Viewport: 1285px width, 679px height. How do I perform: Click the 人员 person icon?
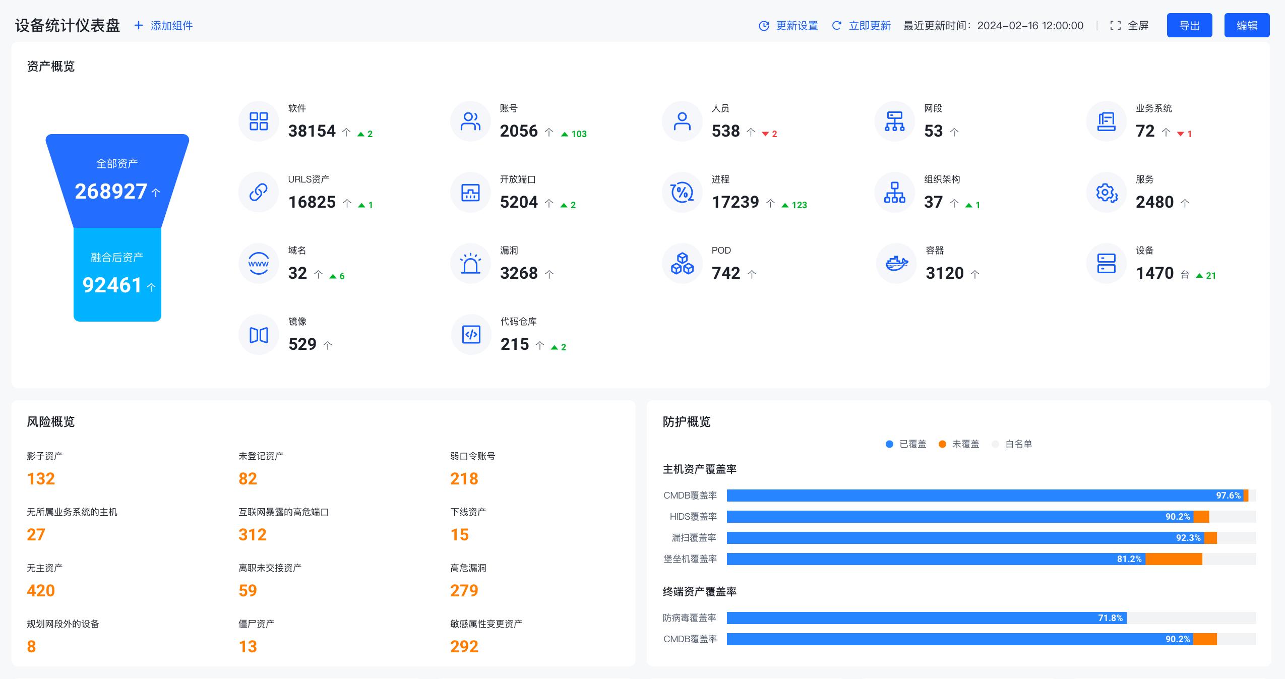(682, 121)
